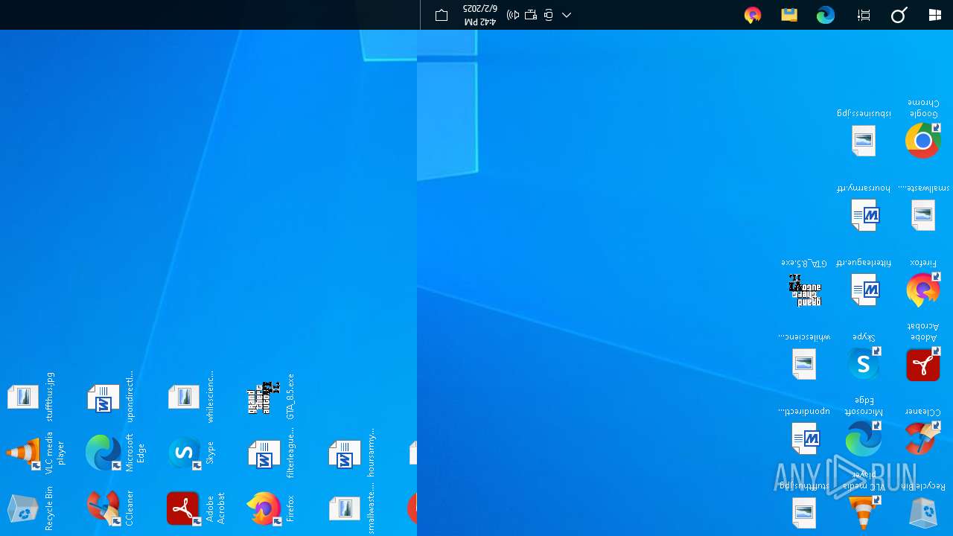
Task: Select GTA_8.5.exe icon in sideways desktop
Action: pyautogui.click(x=264, y=399)
